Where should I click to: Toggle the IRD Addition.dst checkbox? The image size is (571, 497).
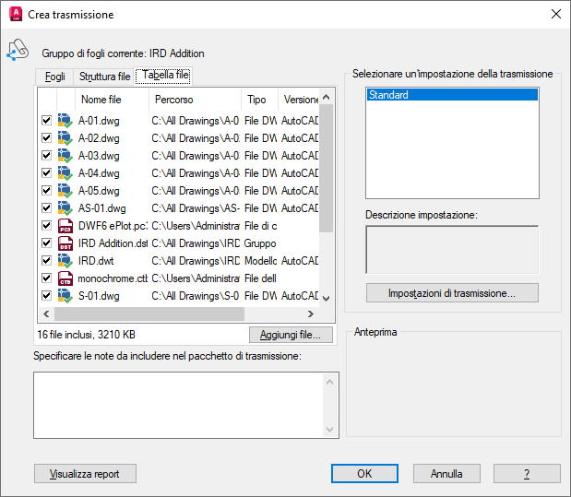tap(47, 243)
